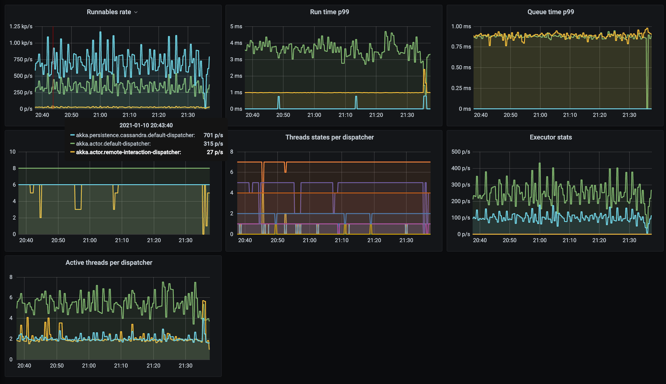Click the Executor stats panel title

tap(550, 137)
